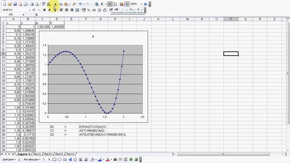The width and height of the screenshot is (290, 163).
Task: Toggle italic formatting (К)
Action: click(49, 10)
